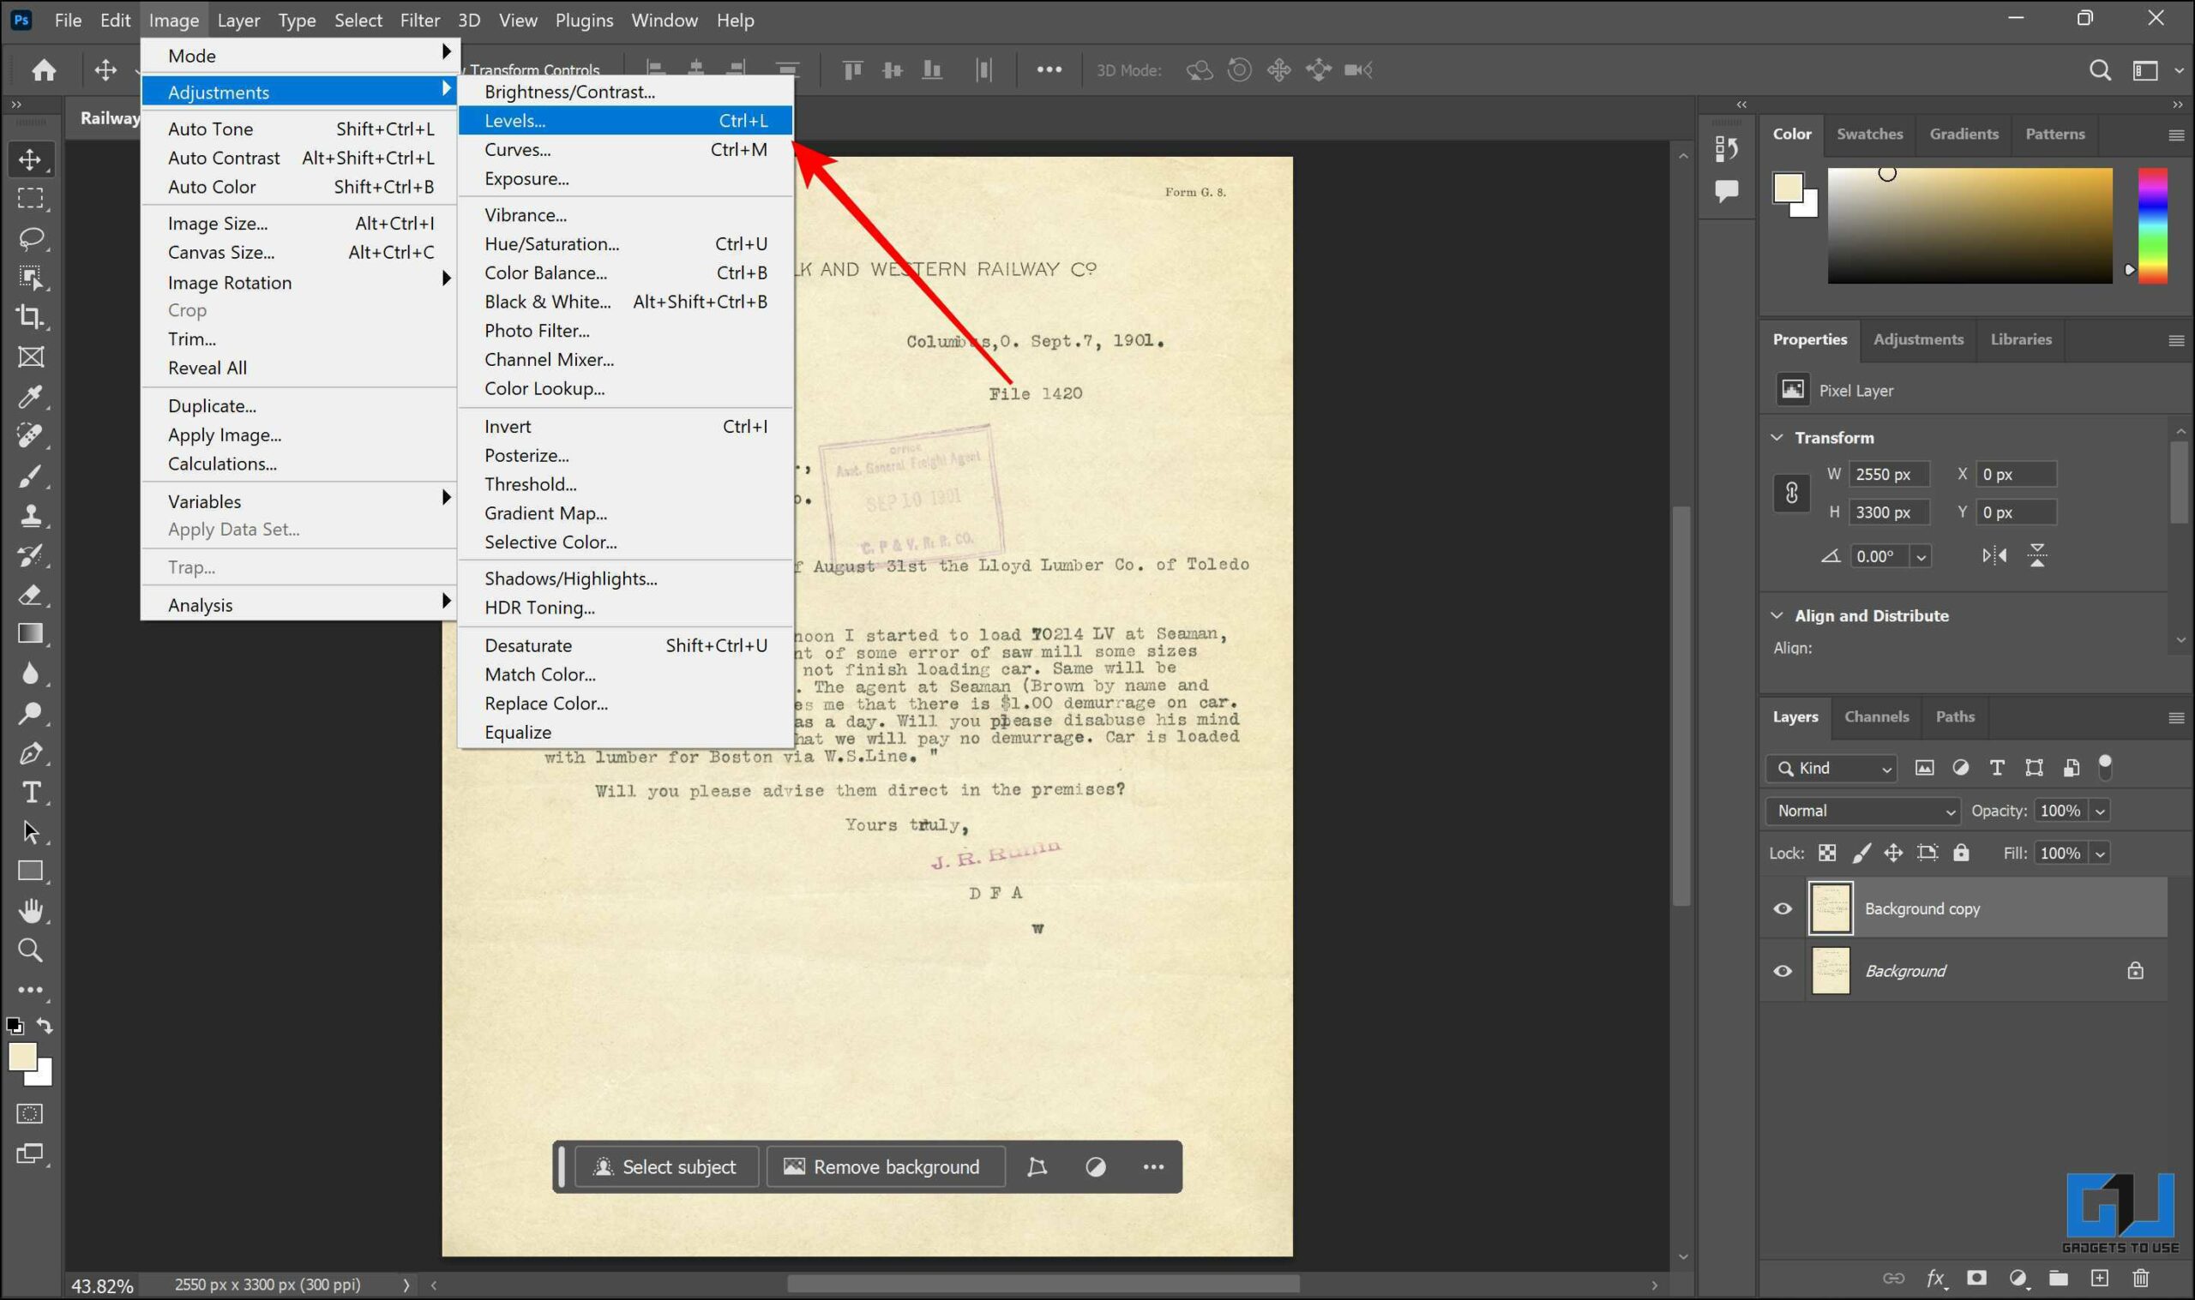Open the Filter menu
This screenshot has height=1300, width=2195.
pos(420,21)
